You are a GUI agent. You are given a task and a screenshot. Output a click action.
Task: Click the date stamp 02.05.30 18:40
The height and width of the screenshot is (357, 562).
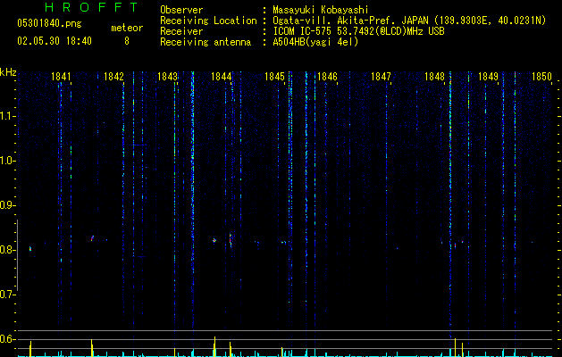click(x=55, y=41)
